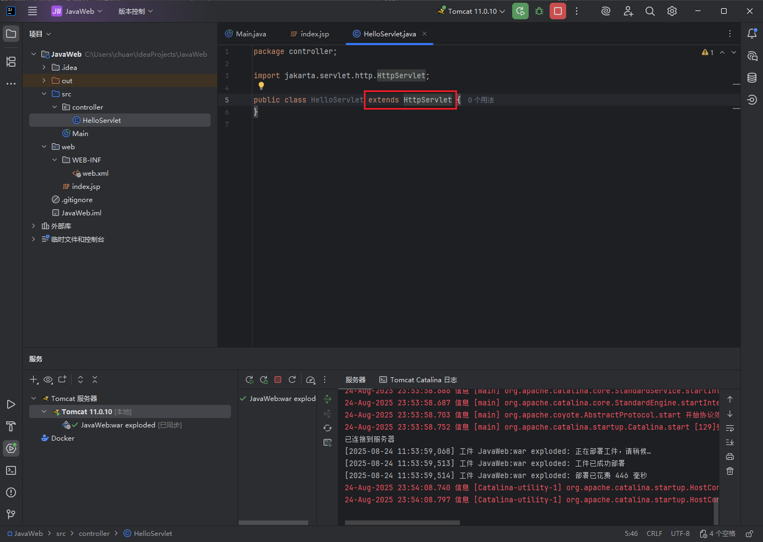This screenshot has height=542, width=763.
Task: Stop the service in the Services toolbar
Action: pos(278,380)
